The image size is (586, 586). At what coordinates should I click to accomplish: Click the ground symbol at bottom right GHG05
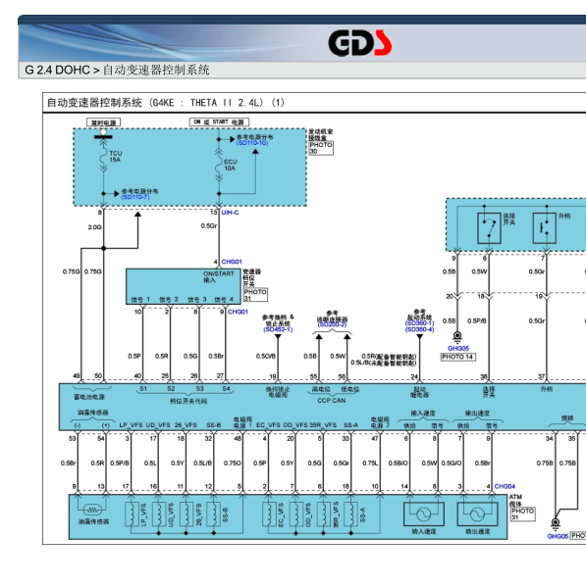point(556,523)
